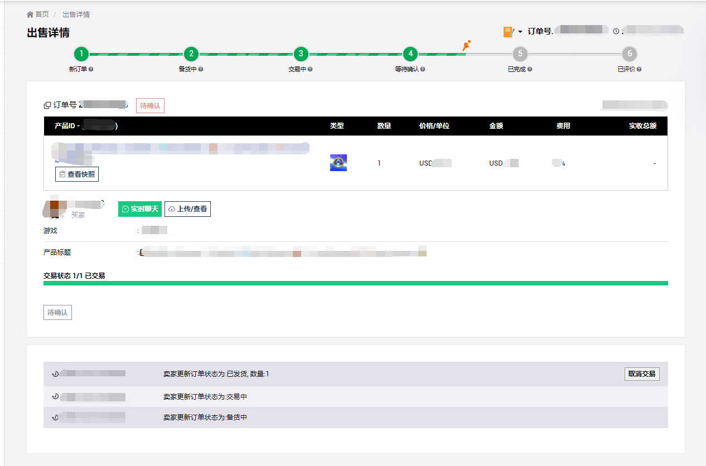This screenshot has width=706, height=466.
Task: Open 查看快照 snapshot button
Action: (77, 174)
